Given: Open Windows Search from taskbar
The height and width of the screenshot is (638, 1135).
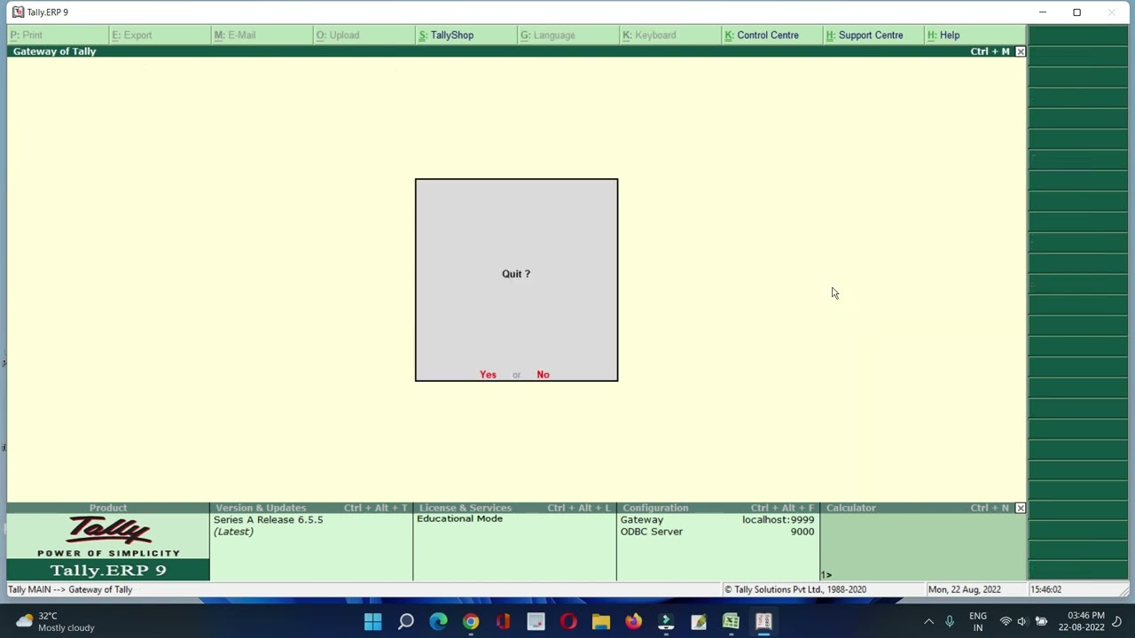Looking at the screenshot, I should (405, 622).
